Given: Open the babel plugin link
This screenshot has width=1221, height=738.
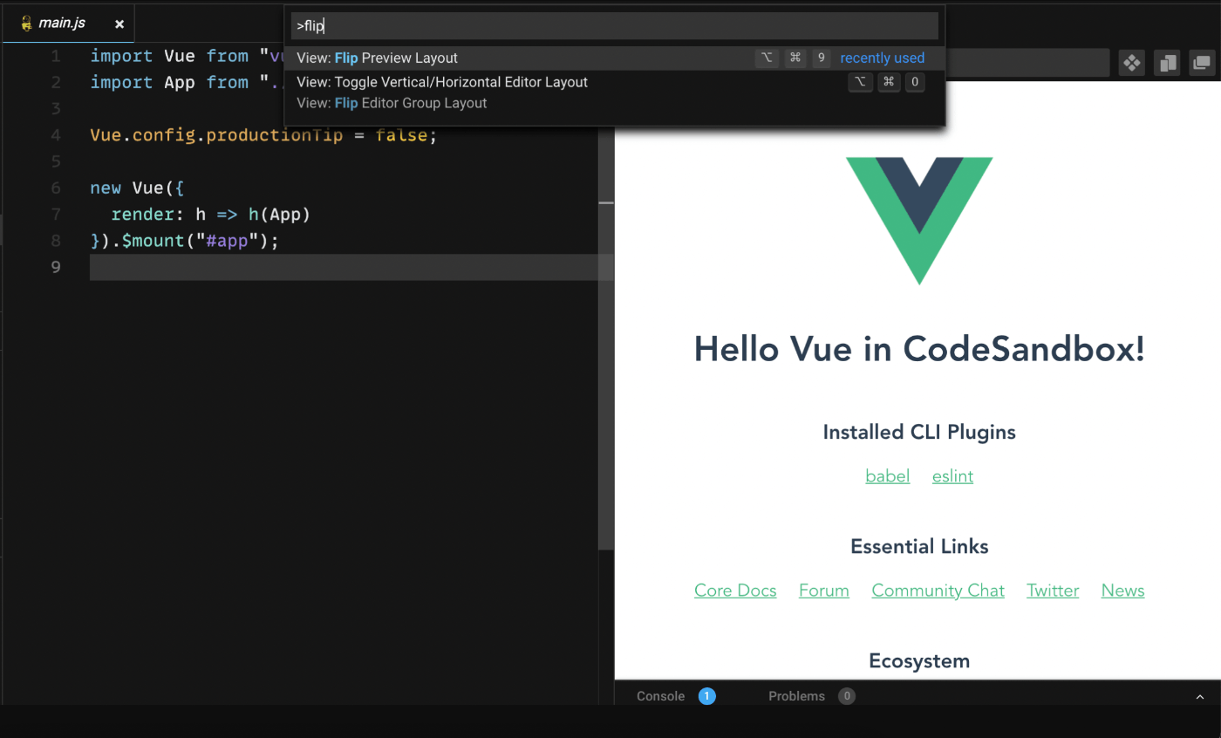Looking at the screenshot, I should [887, 475].
